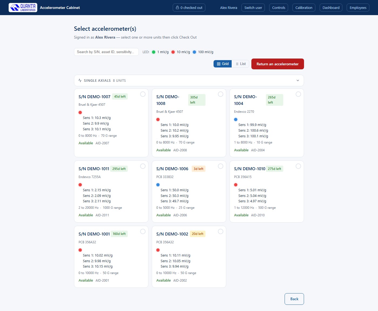This screenshot has height=311, width=378.
Task: Click the Endevco 7255A model text
Action: click(x=90, y=177)
